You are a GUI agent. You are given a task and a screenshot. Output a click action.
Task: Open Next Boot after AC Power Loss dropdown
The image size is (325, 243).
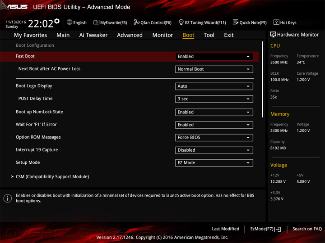214,69
